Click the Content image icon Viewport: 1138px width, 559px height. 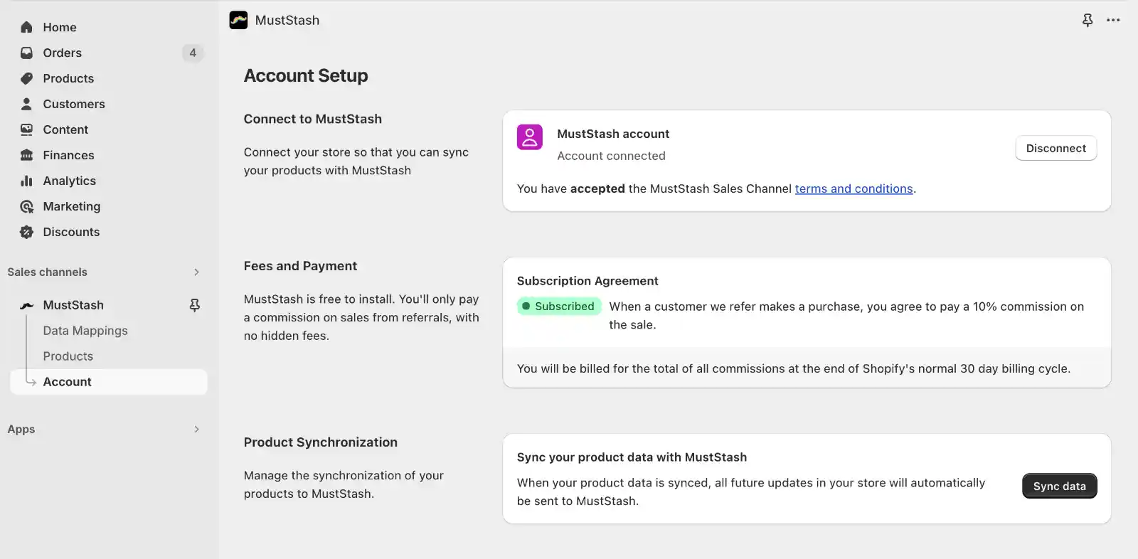coord(26,129)
